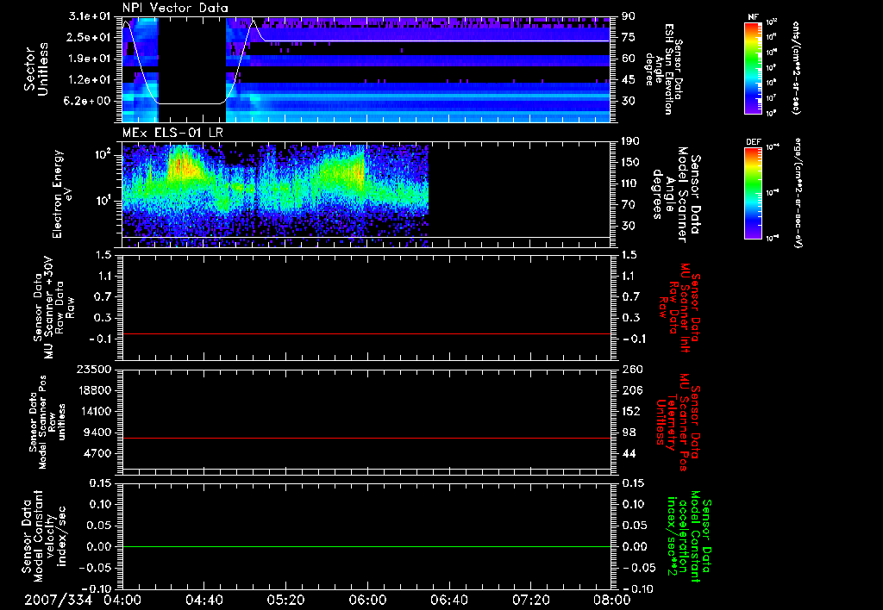This screenshot has height=610, width=883.
Task: Click the 07:20 time axis label
Action: tap(530, 600)
